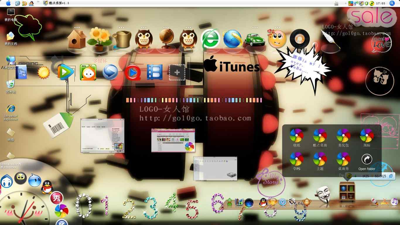Open the QQ penguin on wooden dock
The image size is (400, 225).
(x=263, y=202)
